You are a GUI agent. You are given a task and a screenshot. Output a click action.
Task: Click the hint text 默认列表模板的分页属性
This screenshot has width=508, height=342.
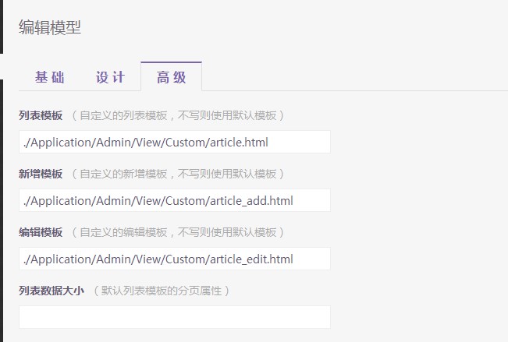pos(161,291)
